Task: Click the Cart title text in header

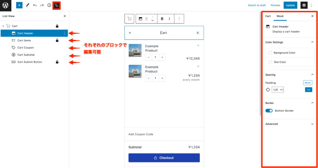Action: (x=164, y=33)
